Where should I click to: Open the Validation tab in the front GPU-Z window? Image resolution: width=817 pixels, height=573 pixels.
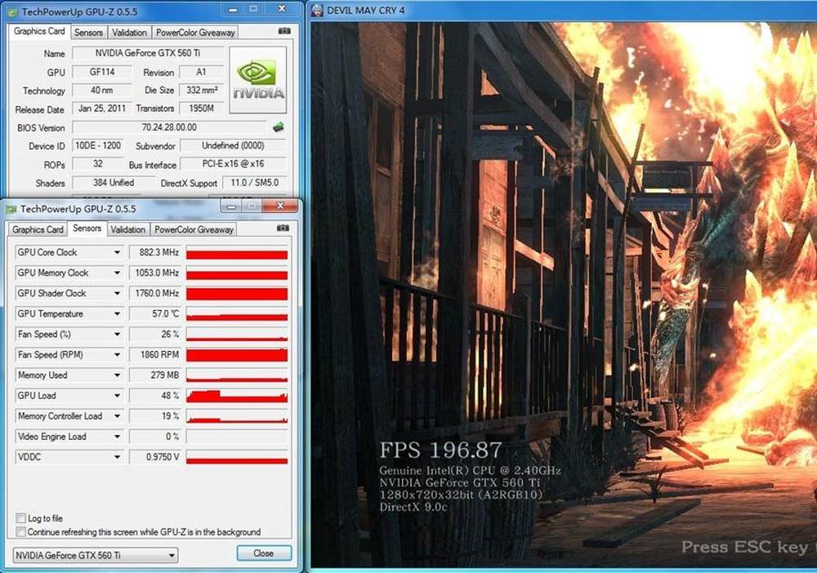127,229
